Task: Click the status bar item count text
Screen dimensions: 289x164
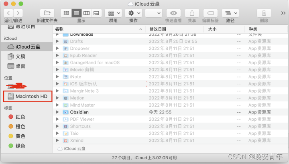Action: click(x=144, y=158)
